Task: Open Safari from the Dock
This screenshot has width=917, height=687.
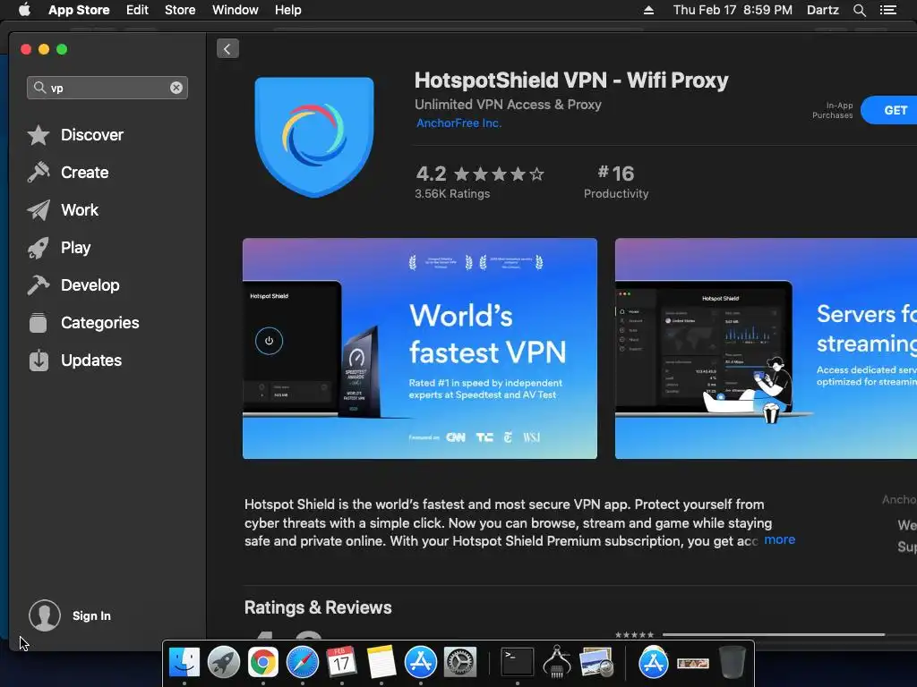Action: coord(303,663)
